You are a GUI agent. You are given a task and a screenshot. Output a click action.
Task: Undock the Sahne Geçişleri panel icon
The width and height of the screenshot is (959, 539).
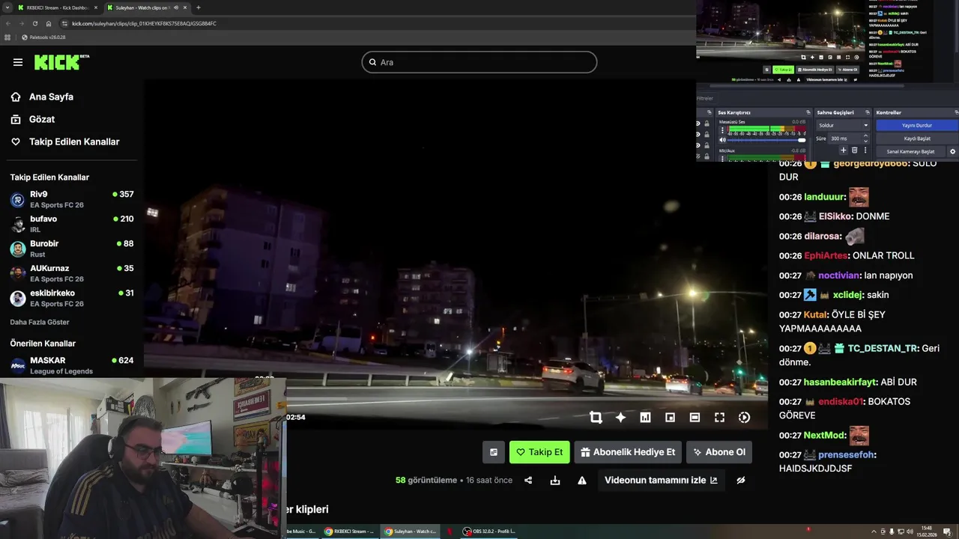pyautogui.click(x=868, y=112)
